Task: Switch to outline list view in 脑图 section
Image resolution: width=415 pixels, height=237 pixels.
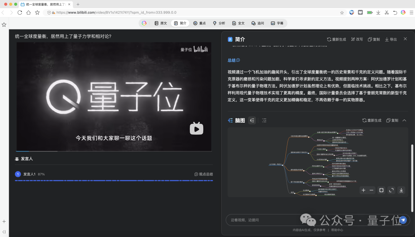Action: coord(264,120)
